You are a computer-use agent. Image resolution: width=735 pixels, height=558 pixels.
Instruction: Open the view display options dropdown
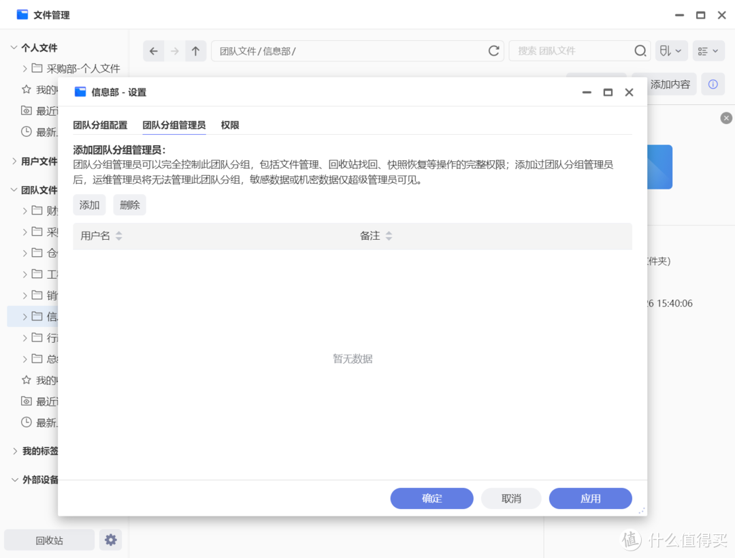tap(708, 50)
